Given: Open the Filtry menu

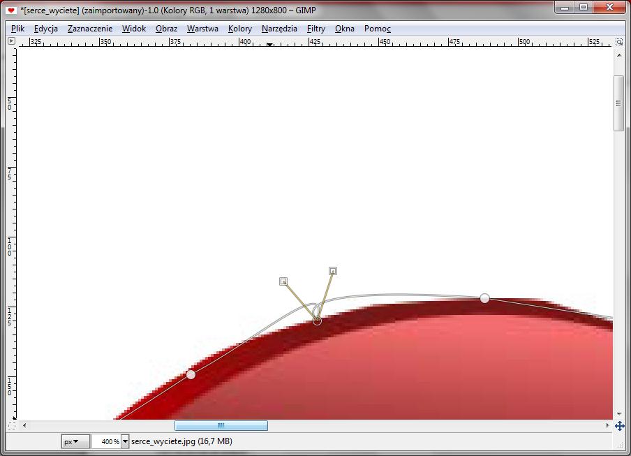Looking at the screenshot, I should (316, 29).
